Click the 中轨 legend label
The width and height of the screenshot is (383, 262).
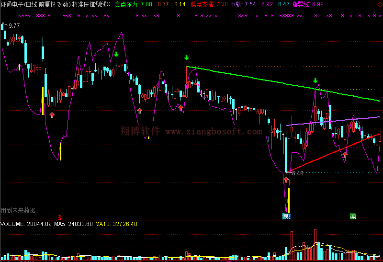(236, 4)
